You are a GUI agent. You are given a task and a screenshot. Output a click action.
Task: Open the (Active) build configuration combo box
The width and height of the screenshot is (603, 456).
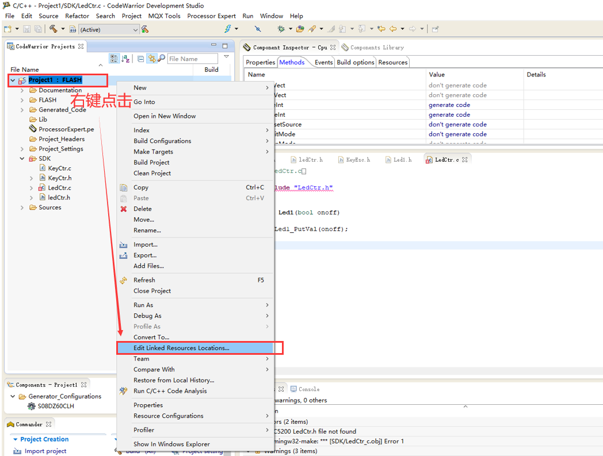coord(108,29)
